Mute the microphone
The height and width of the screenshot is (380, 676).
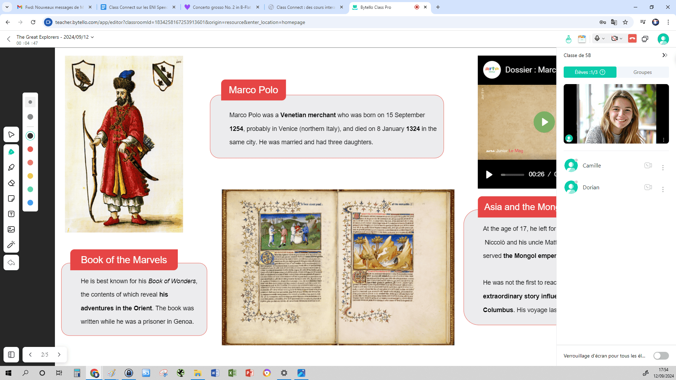[597, 38]
